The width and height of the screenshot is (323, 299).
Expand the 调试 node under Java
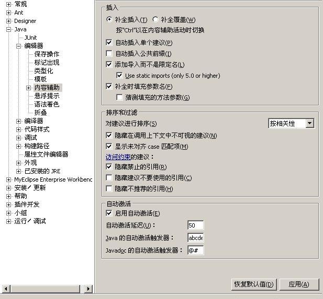tap(18, 138)
